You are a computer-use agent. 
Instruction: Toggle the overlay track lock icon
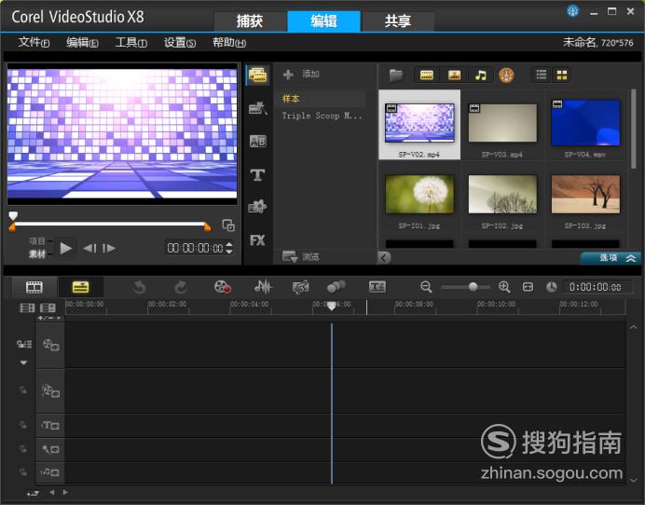click(23, 389)
